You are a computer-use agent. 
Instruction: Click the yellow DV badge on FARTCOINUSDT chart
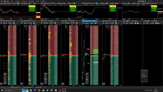click(32, 6)
